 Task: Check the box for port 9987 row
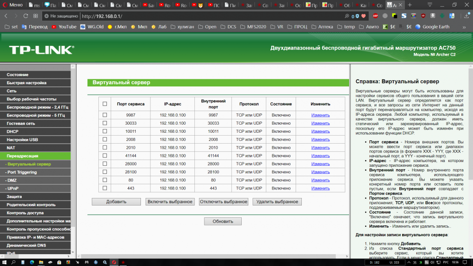pyautogui.click(x=105, y=115)
